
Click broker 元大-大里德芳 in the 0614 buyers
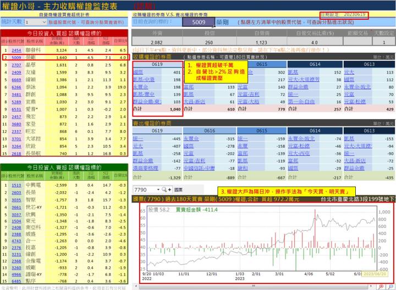coord(304,80)
